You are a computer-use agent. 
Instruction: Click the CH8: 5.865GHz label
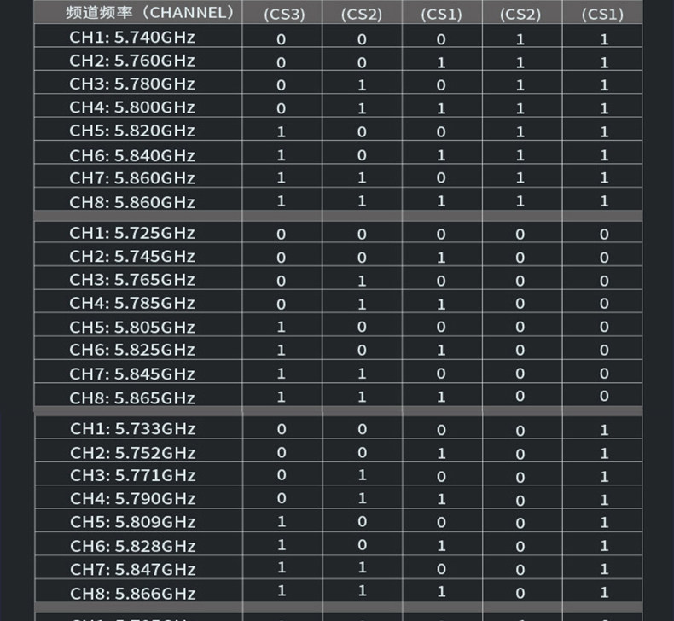click(132, 398)
